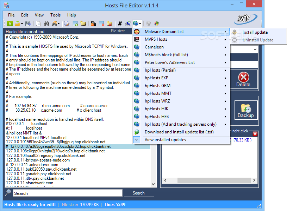Select Malware Domain List menu entry

tap(181, 32)
